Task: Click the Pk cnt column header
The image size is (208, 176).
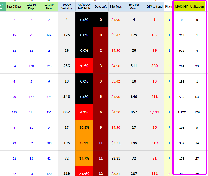Action: click(169, 7)
